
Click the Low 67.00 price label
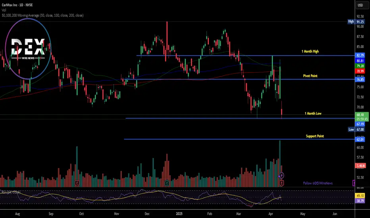(357, 129)
